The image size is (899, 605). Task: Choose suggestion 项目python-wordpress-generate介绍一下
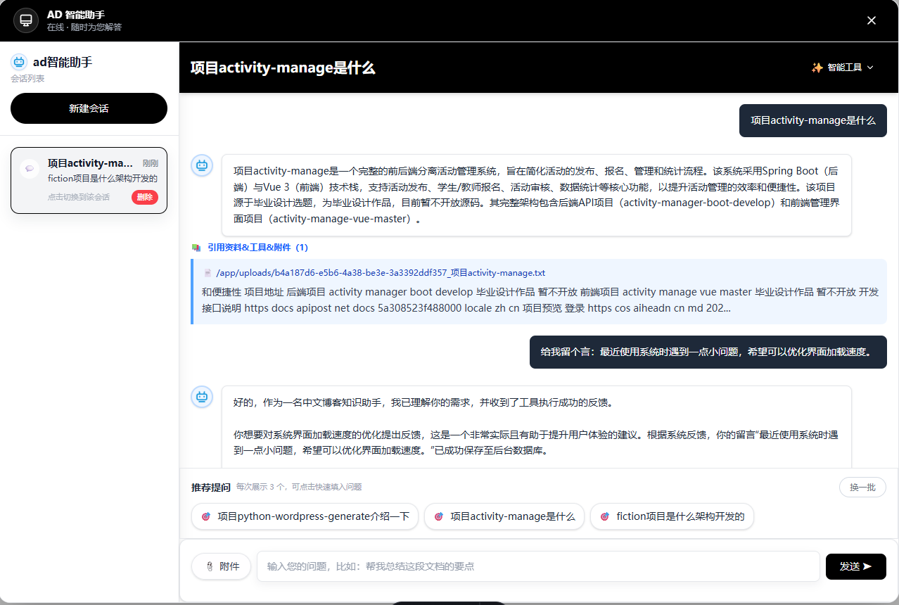305,516
